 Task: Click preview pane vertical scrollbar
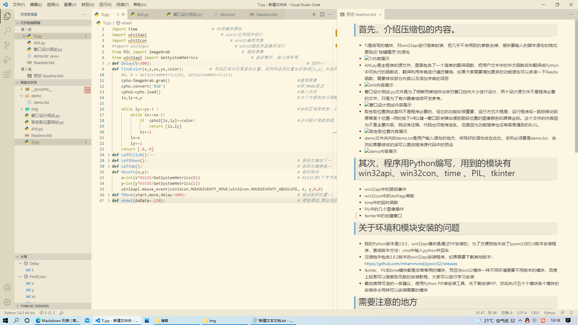576,86
